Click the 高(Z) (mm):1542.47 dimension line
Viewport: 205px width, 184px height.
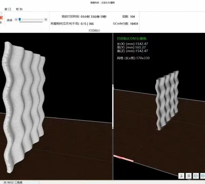tap(133, 51)
